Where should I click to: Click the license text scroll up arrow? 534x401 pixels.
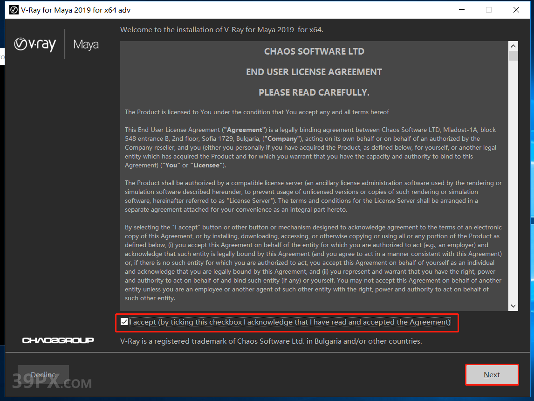513,46
